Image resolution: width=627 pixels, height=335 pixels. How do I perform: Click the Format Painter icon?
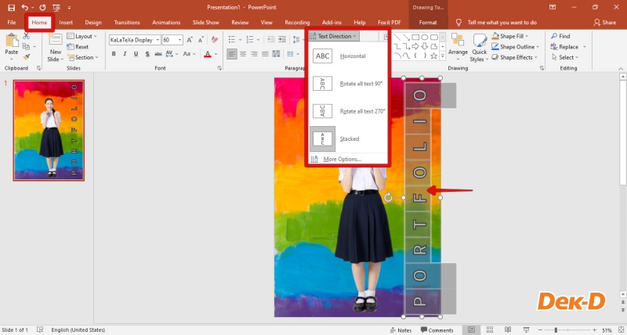click(26, 56)
